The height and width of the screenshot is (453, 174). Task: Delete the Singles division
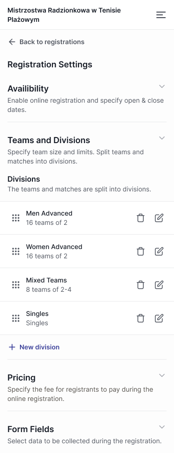[x=141, y=318]
